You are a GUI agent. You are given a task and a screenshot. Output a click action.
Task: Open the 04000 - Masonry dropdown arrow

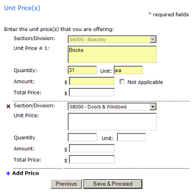153,40
